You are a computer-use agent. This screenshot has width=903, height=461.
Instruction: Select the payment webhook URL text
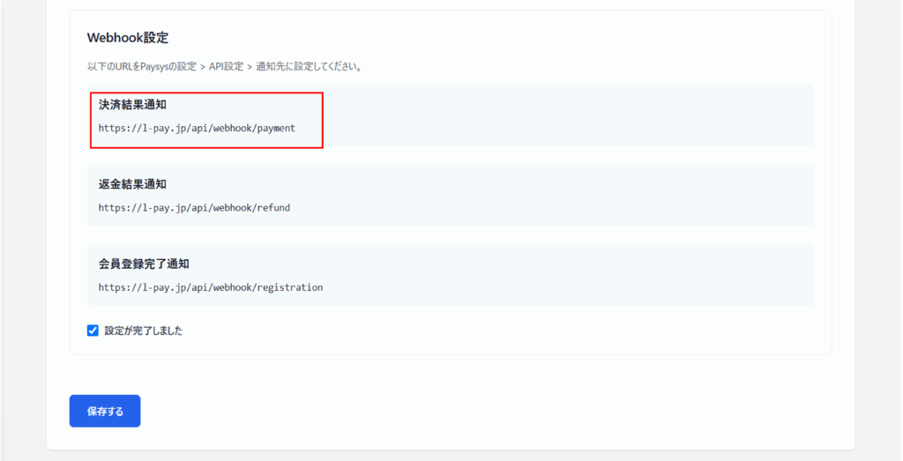(x=197, y=129)
